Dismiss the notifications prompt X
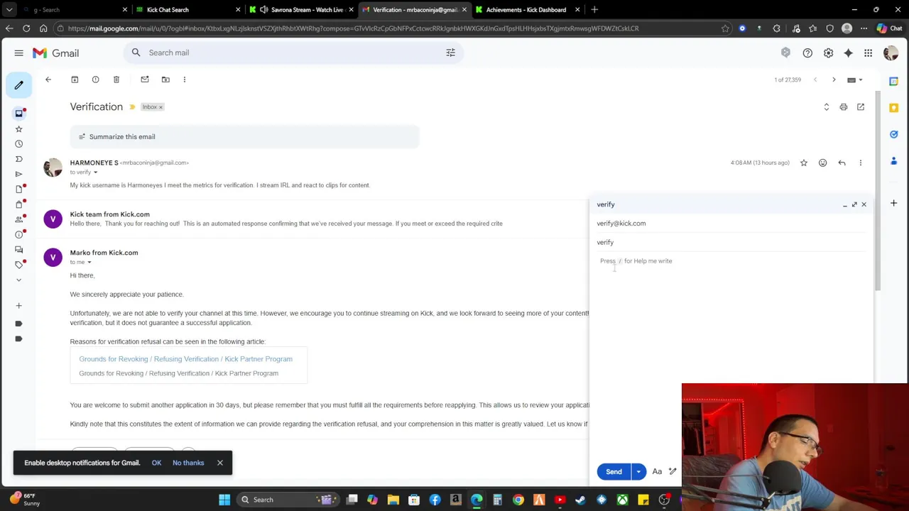This screenshot has height=511, width=909. click(220, 463)
